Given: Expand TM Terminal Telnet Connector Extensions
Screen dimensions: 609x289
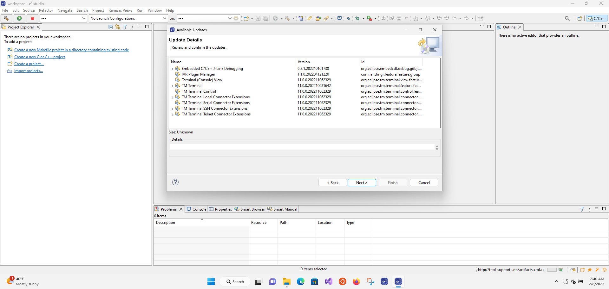Looking at the screenshot, I should [x=172, y=114].
